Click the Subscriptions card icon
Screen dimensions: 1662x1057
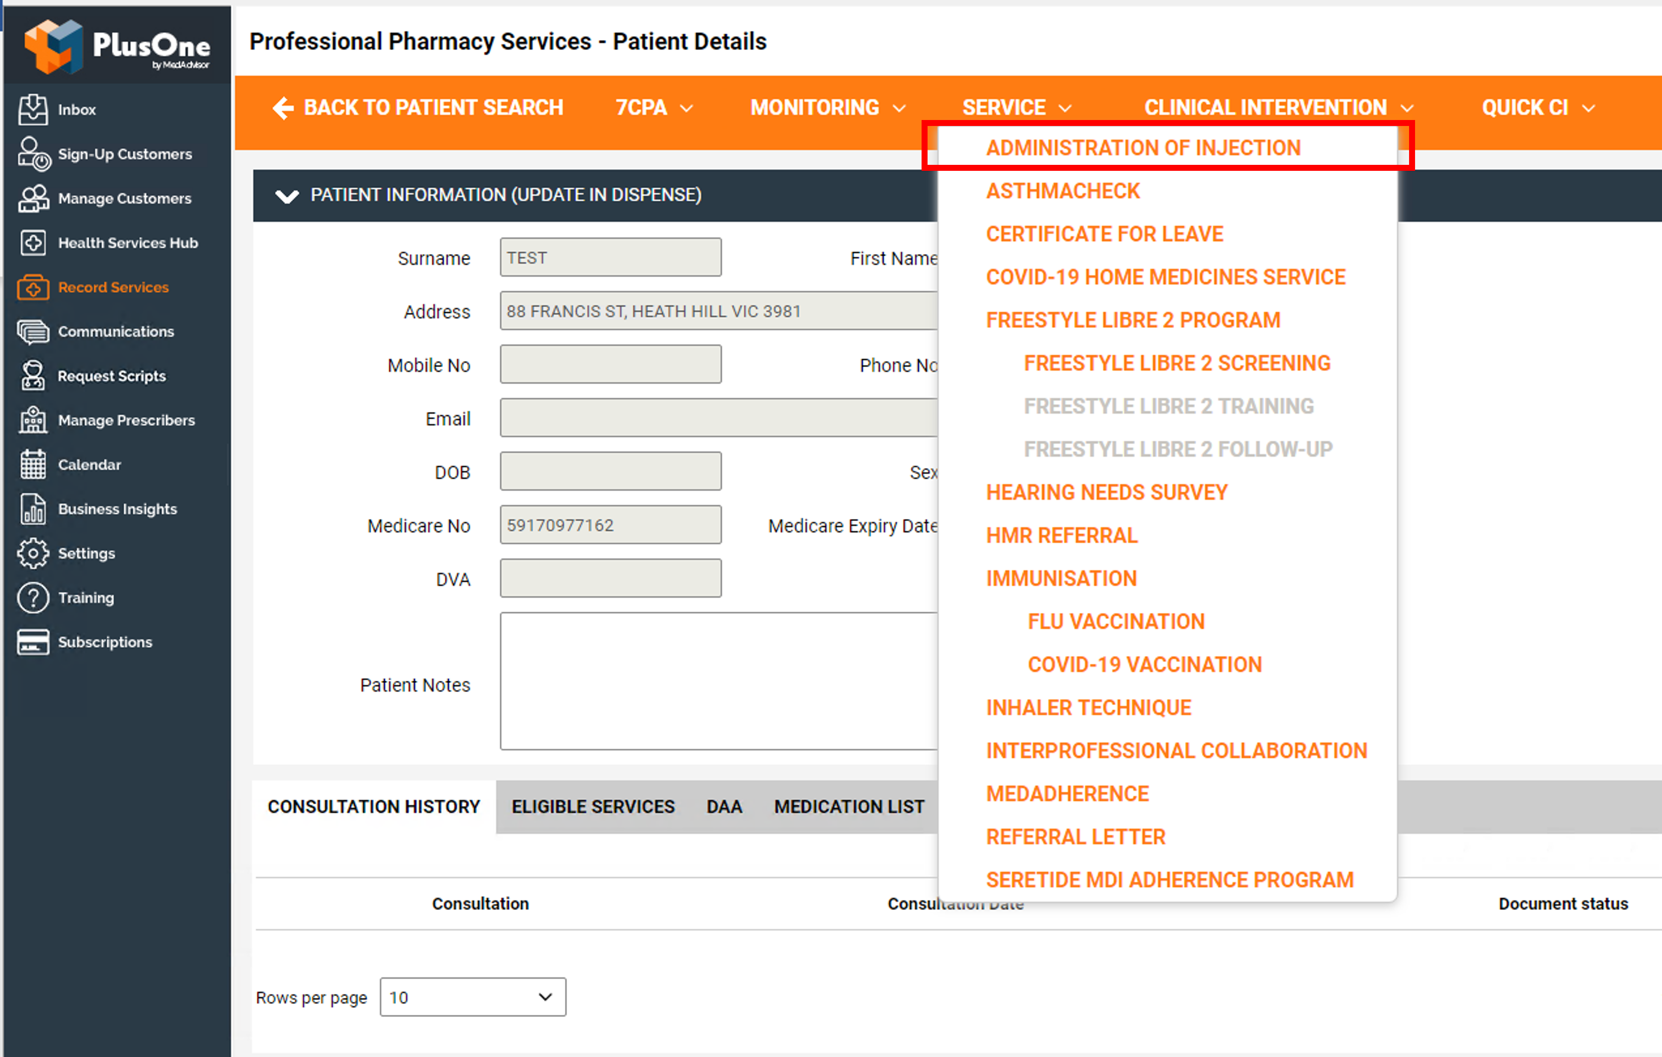coord(33,641)
